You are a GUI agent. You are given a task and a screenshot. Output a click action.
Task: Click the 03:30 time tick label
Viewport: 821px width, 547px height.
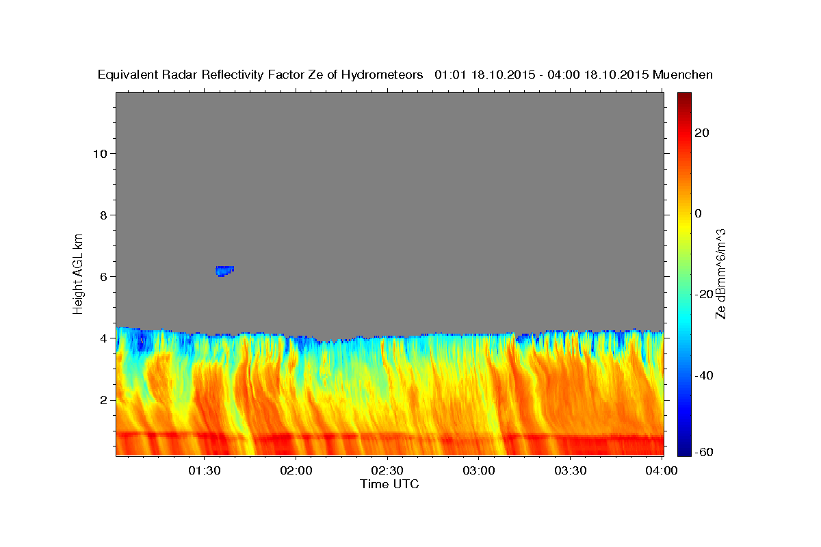[571, 470]
